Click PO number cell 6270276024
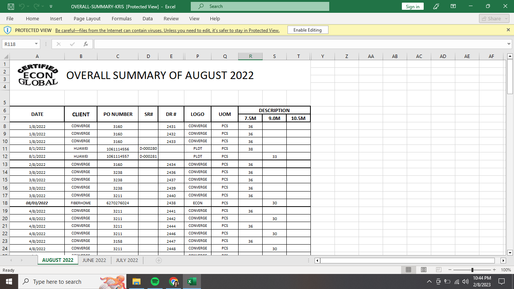This screenshot has width=514, height=289. click(x=118, y=203)
